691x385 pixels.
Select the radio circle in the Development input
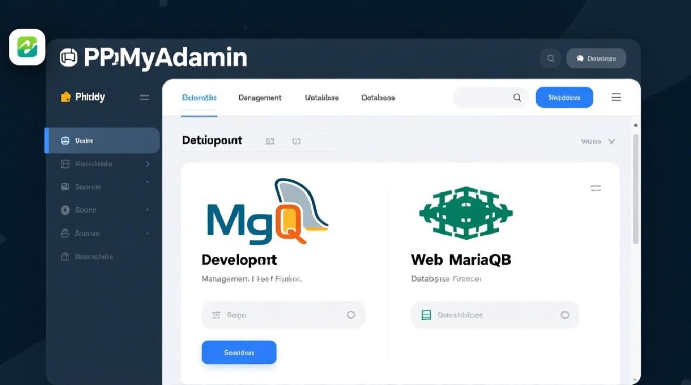click(x=351, y=315)
